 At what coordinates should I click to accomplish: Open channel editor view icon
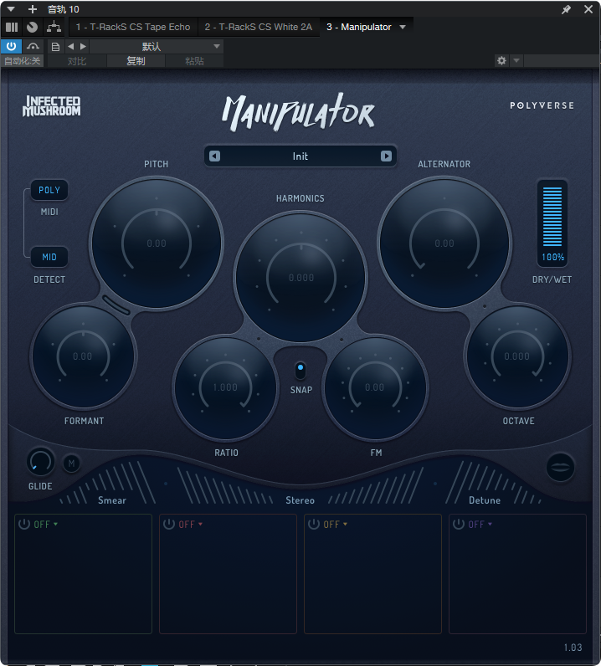pyautogui.click(x=12, y=27)
